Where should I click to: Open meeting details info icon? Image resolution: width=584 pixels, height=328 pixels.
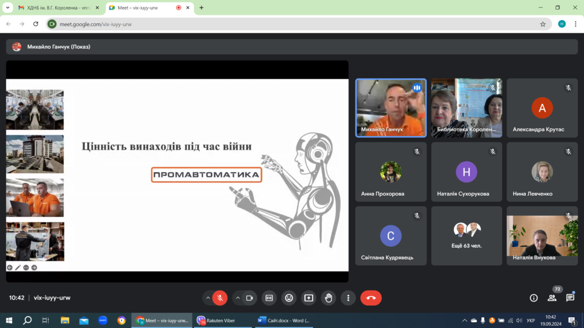[x=534, y=298]
